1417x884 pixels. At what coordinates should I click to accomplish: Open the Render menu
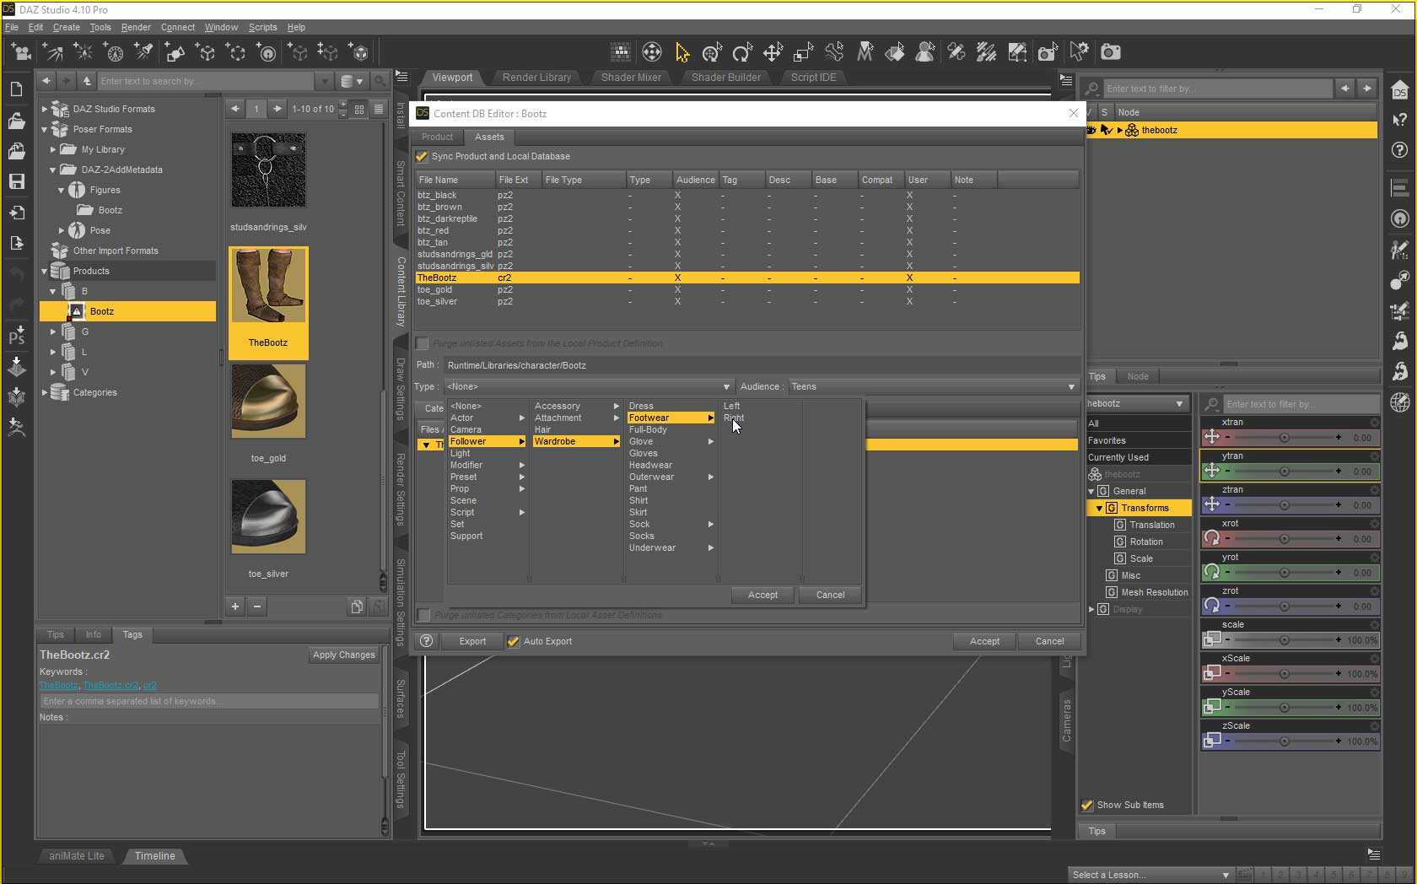(136, 27)
